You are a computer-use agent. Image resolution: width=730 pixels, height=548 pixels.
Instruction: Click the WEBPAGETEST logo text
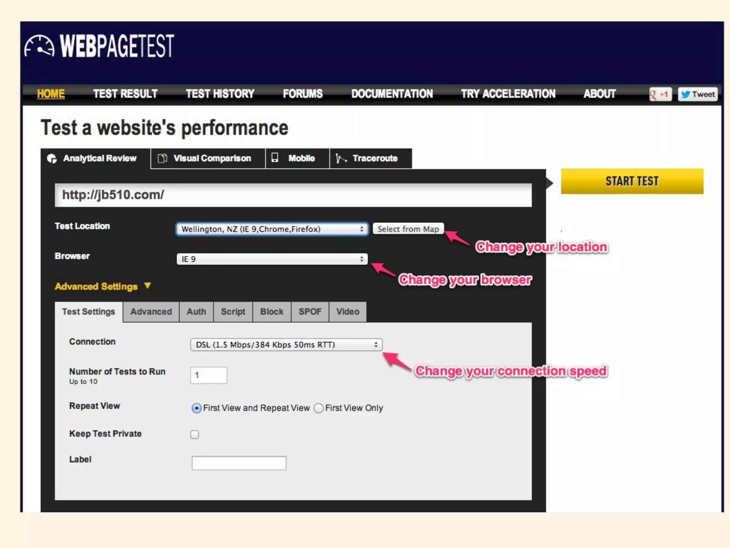(117, 46)
